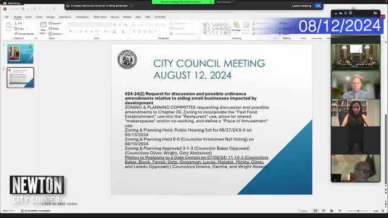The image size is (388, 218).
Task: Open the Arrange dropdown
Action: point(236,27)
